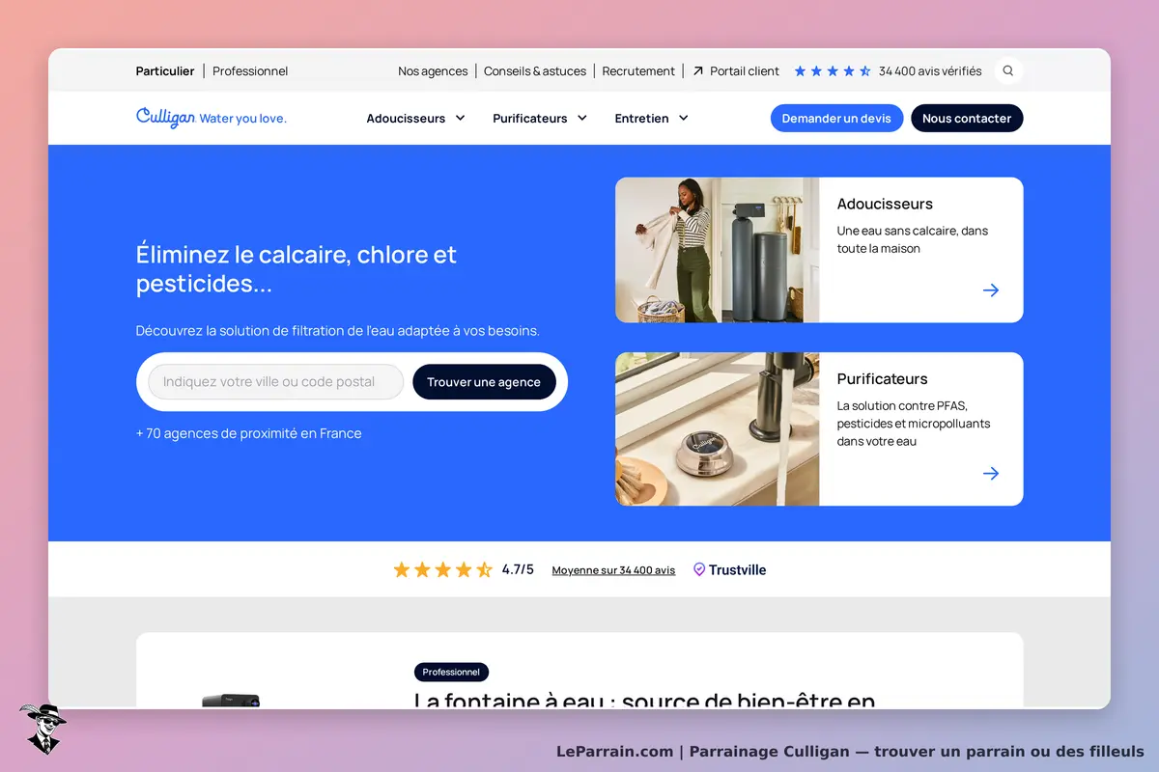Click the Professionnel badge on fountain card
This screenshot has width=1159, height=772.
tap(451, 672)
